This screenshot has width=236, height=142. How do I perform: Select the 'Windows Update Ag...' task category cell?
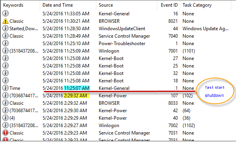[206, 29]
